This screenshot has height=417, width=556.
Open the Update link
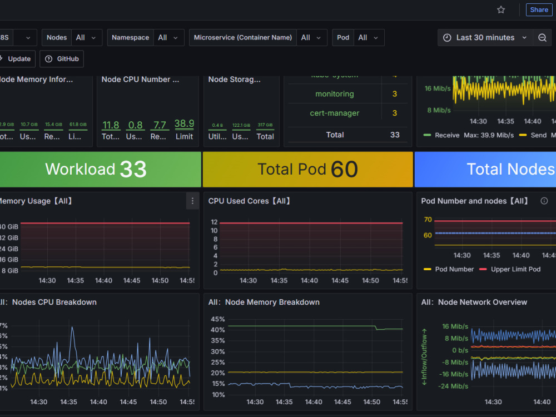(x=17, y=59)
